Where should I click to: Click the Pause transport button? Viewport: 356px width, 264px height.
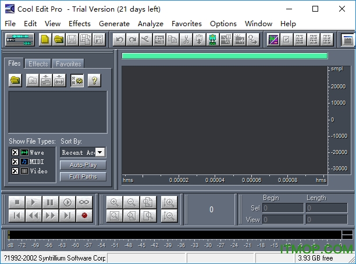50,202
